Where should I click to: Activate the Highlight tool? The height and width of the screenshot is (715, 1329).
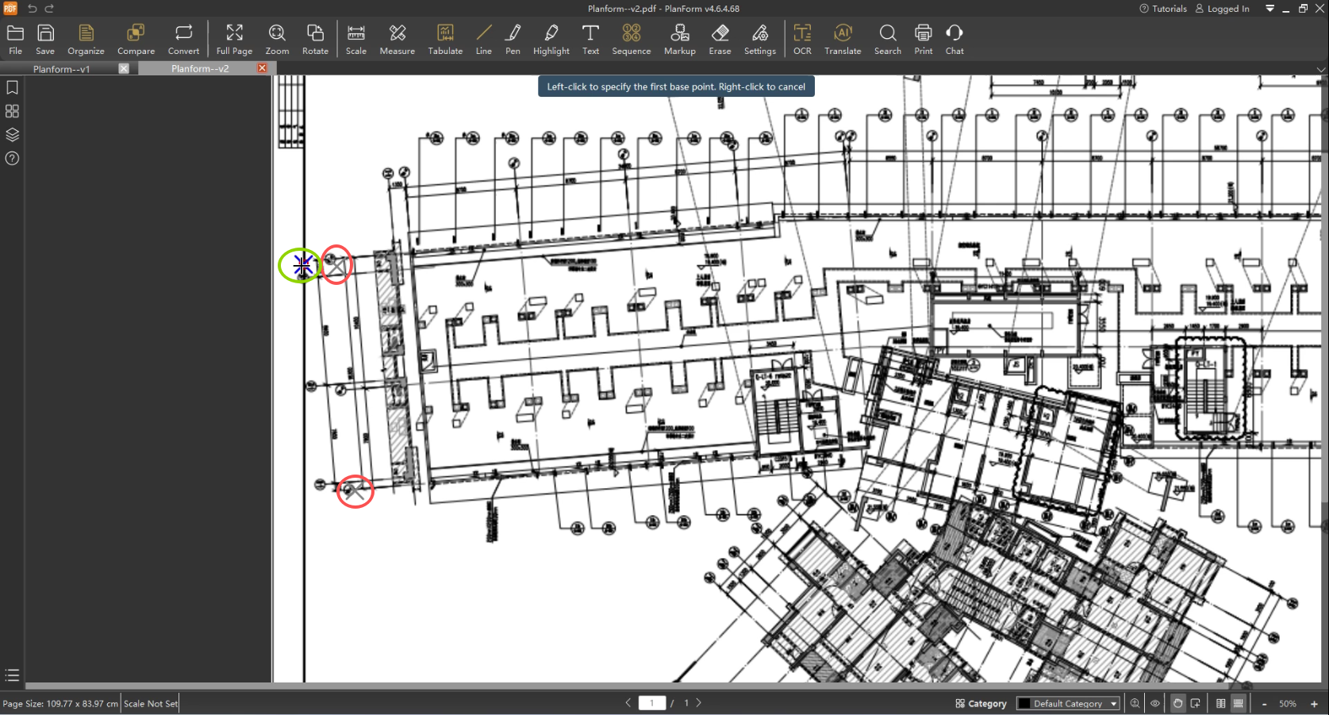click(x=551, y=40)
